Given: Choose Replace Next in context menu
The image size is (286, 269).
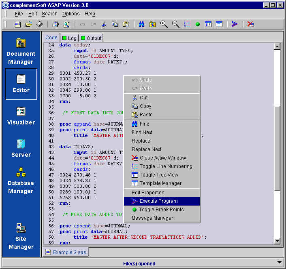Looking at the screenshot, I should point(162,149).
